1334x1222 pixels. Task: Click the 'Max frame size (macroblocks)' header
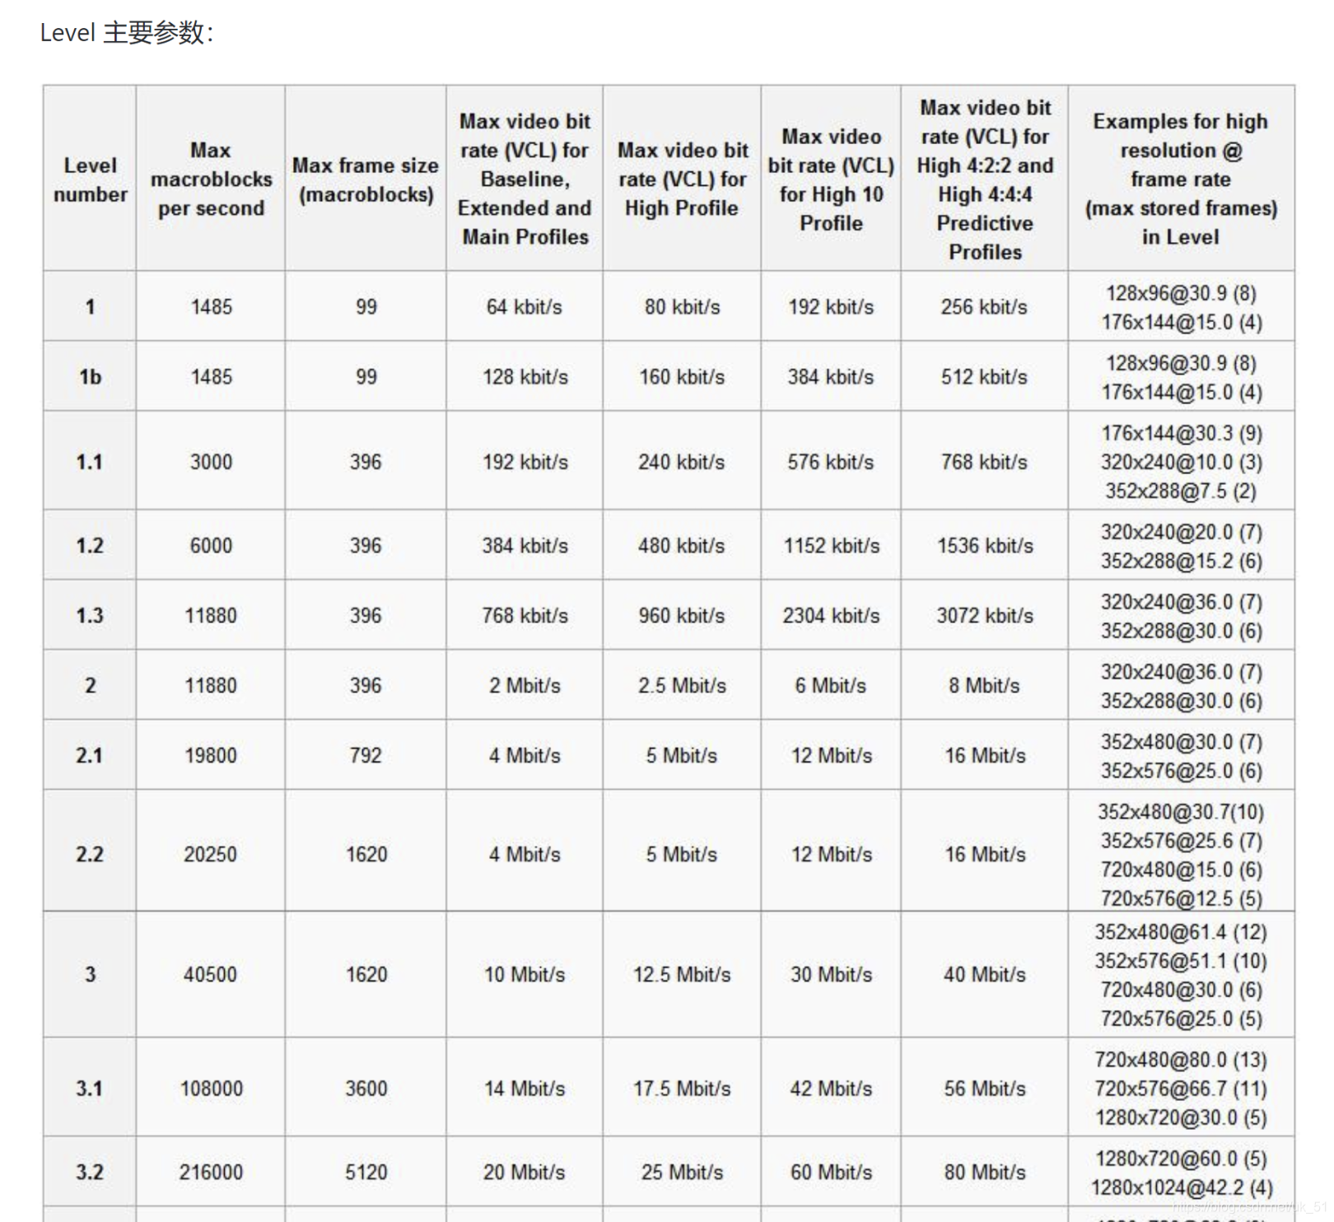click(366, 180)
